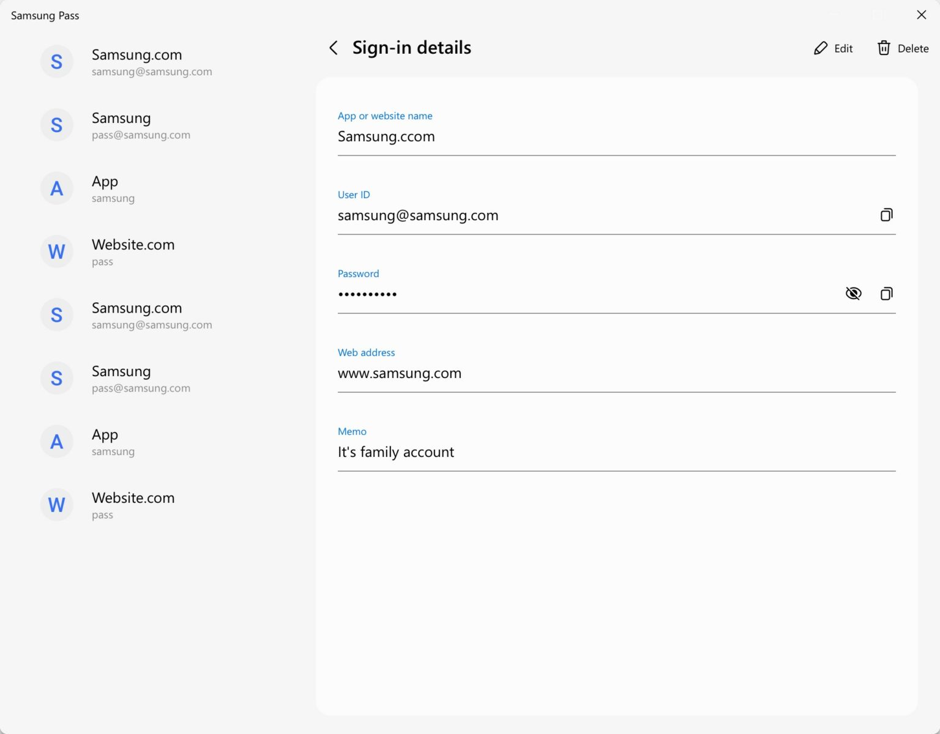Click the Samsung 'S' avatar for pass@samsung.com

tap(56, 125)
